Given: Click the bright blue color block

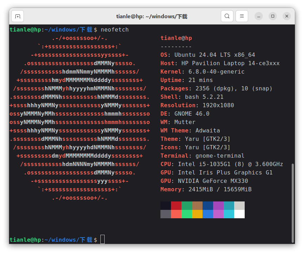Looking at the screenshot, I should pos(208,214).
